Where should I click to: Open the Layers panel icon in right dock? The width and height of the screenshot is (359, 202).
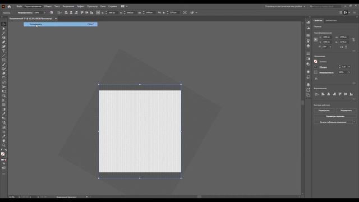click(x=308, y=85)
